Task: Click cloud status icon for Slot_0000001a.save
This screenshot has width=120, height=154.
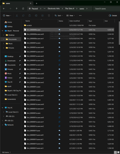Action: [59, 43]
